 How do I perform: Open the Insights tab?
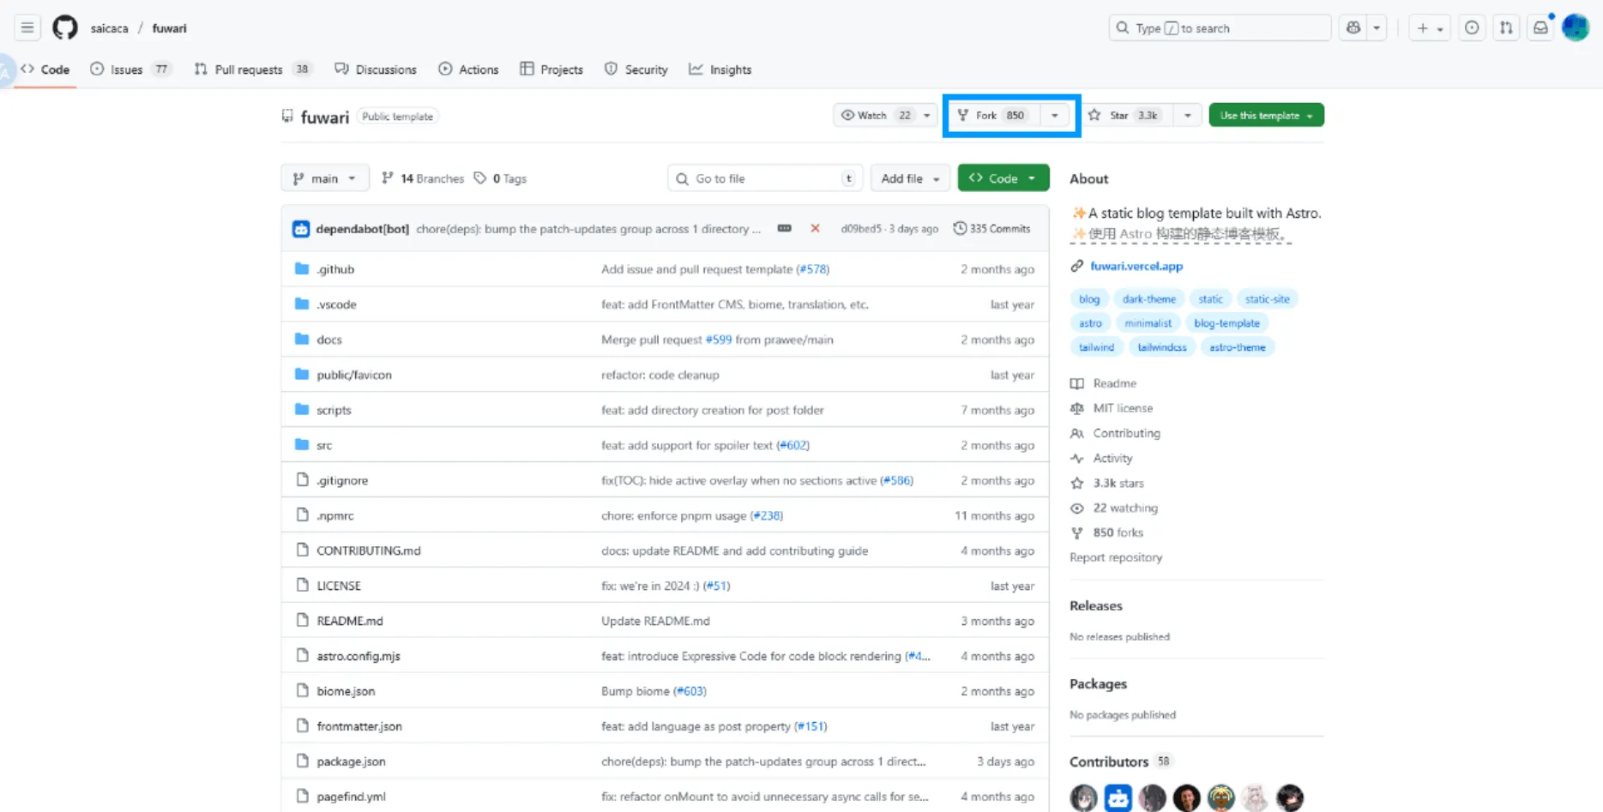tap(720, 69)
